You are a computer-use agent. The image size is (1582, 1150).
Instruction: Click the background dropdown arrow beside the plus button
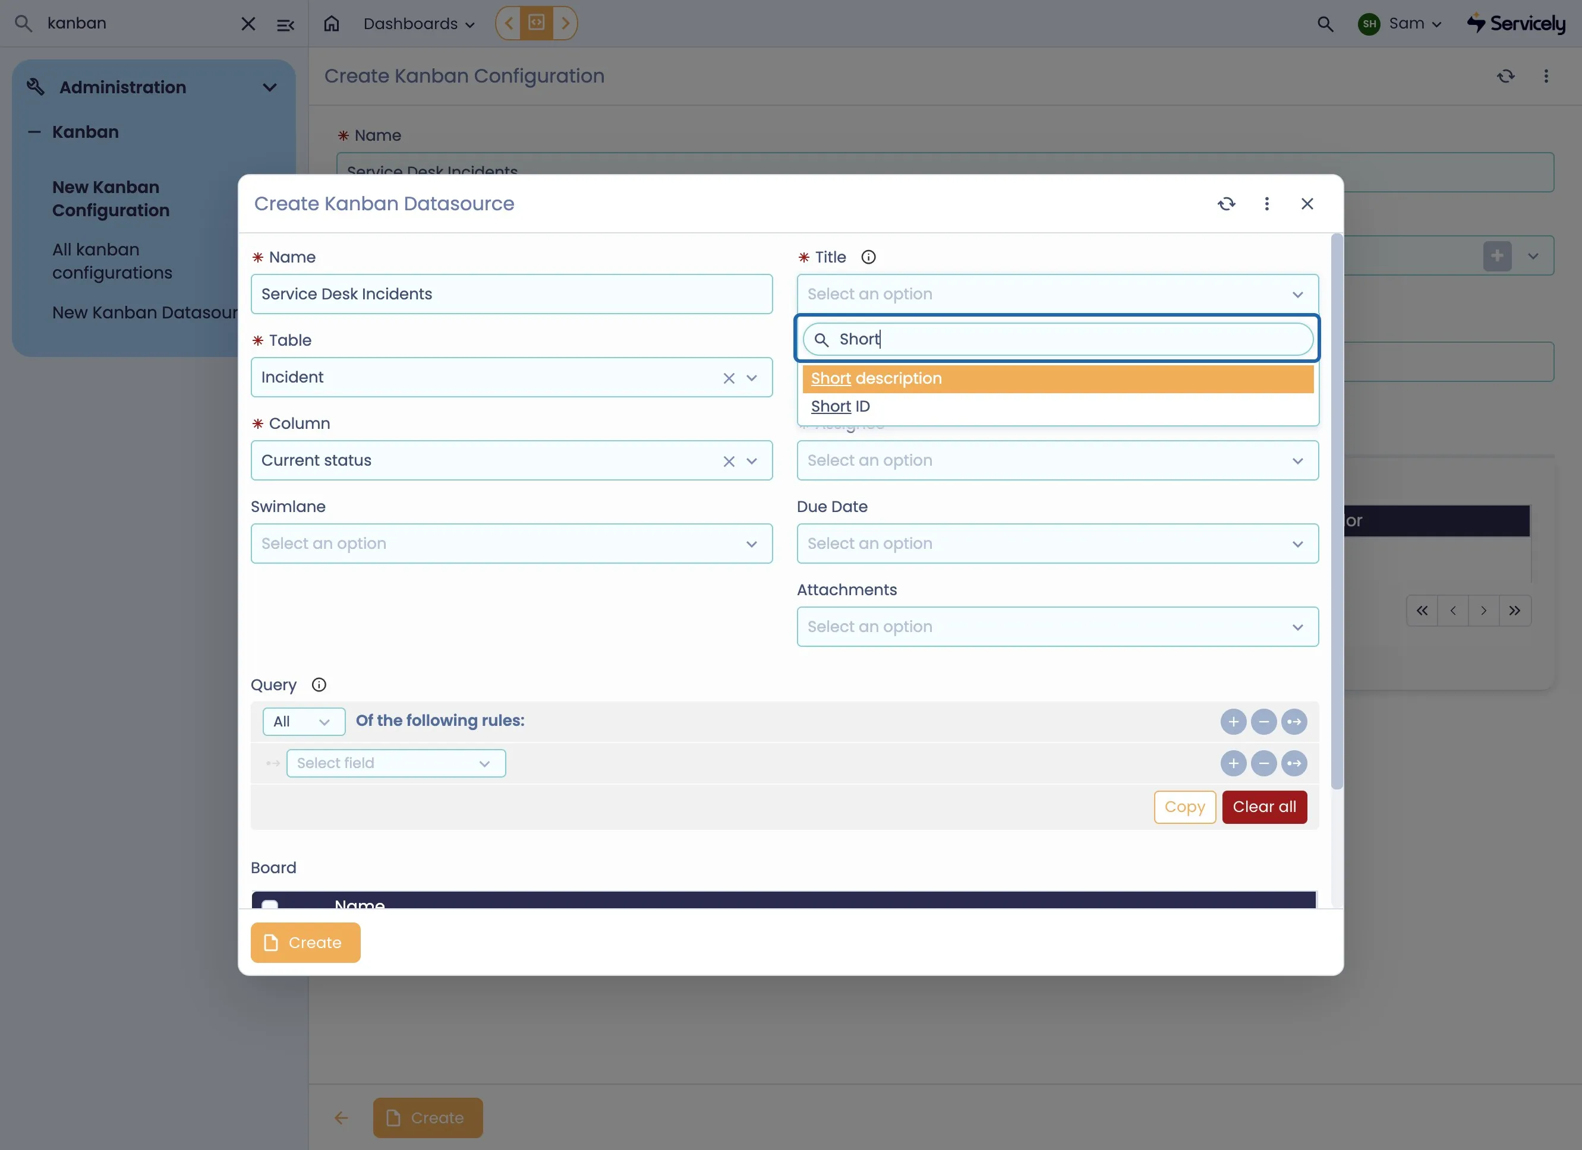(1533, 256)
